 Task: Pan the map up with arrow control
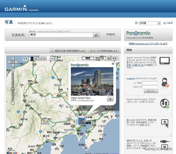[x=13, y=59]
